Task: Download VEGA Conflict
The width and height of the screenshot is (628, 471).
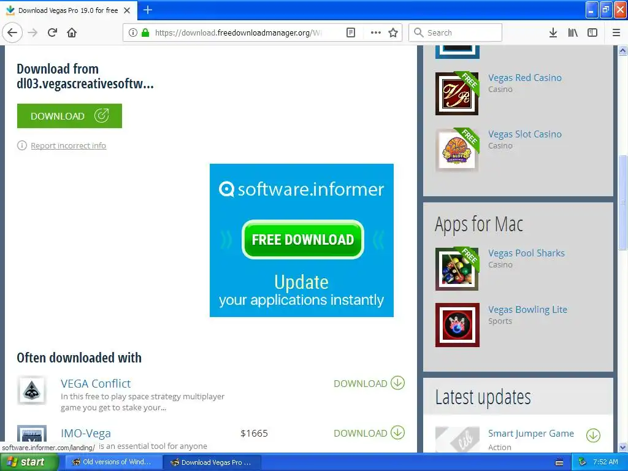Action: point(369,383)
